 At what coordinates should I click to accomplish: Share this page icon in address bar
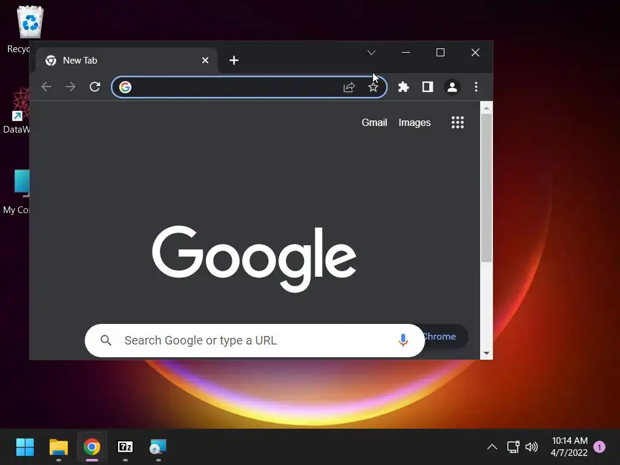[349, 87]
